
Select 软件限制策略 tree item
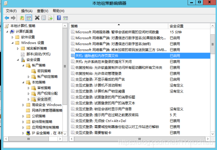coord(42,121)
